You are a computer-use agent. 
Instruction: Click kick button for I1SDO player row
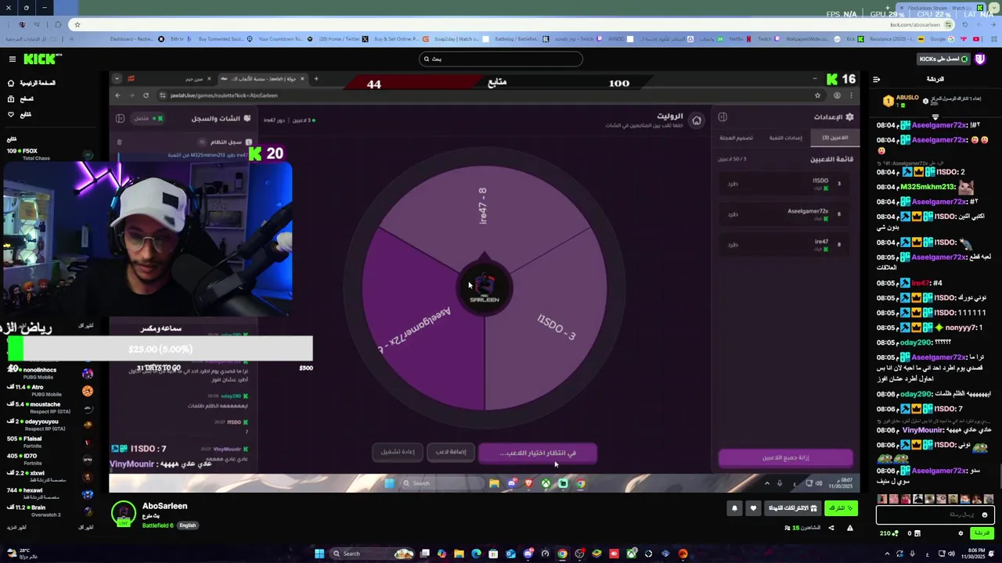tap(733, 184)
